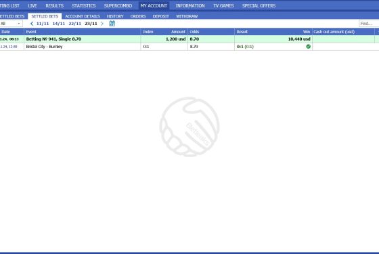Open the Account Details tab
The image size is (379, 254).
point(83,16)
